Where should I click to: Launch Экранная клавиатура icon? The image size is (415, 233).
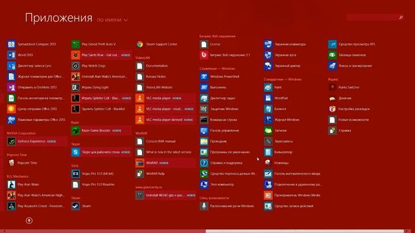pyautogui.click(x=268, y=44)
